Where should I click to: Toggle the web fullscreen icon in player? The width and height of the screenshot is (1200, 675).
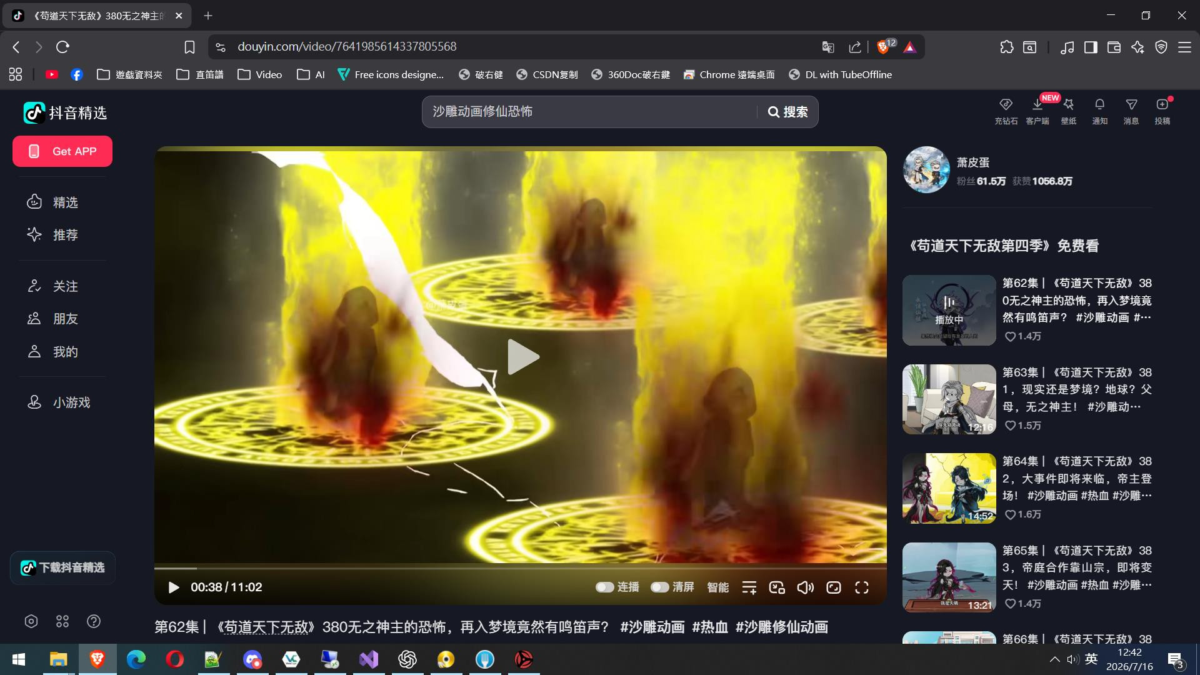click(834, 587)
